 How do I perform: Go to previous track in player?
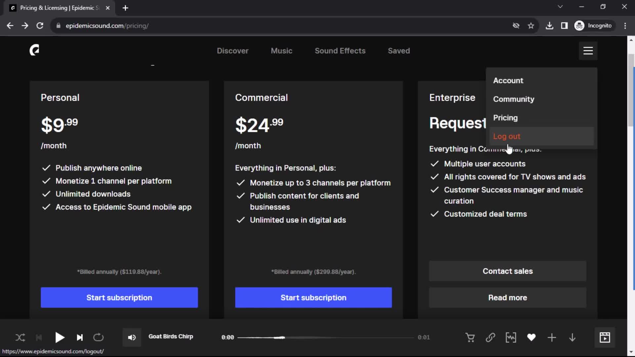coord(39,337)
